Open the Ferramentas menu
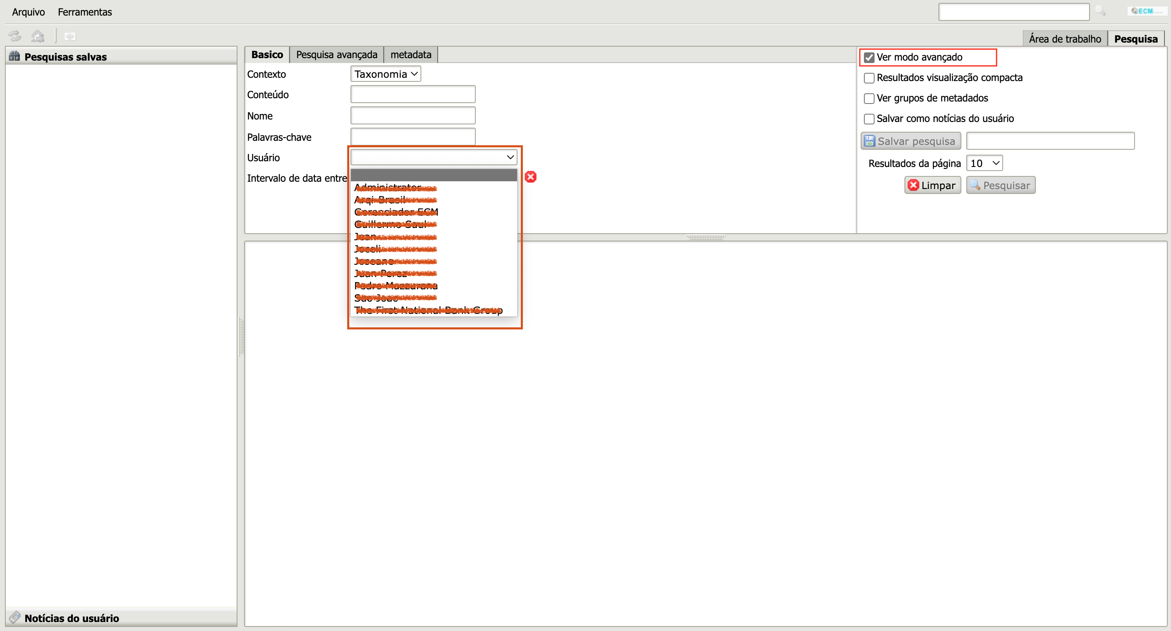 pyautogui.click(x=85, y=12)
